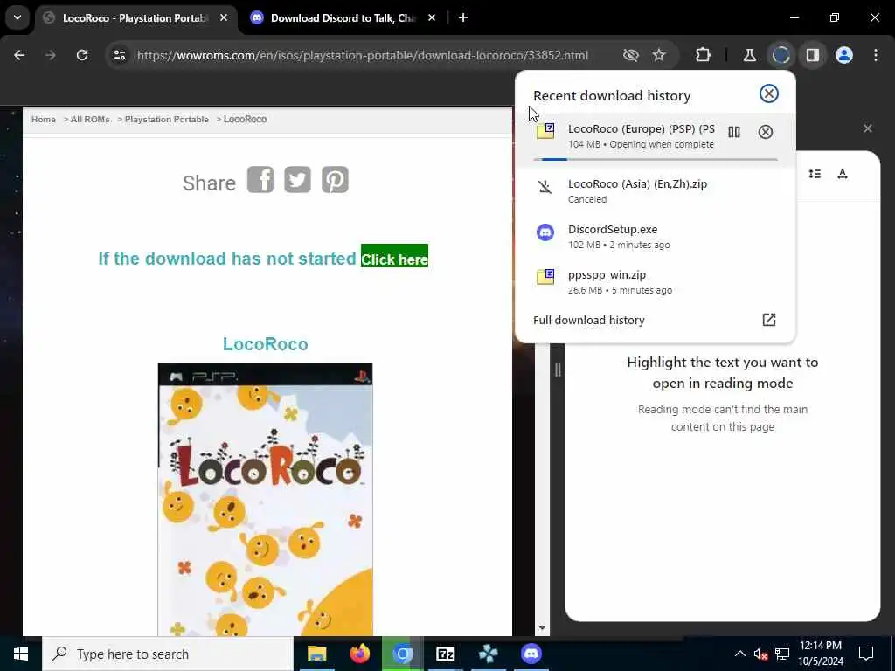Viewport: 895px width, 671px height.
Task: Pause the LocoRoco (Europe) download
Action: pos(734,133)
